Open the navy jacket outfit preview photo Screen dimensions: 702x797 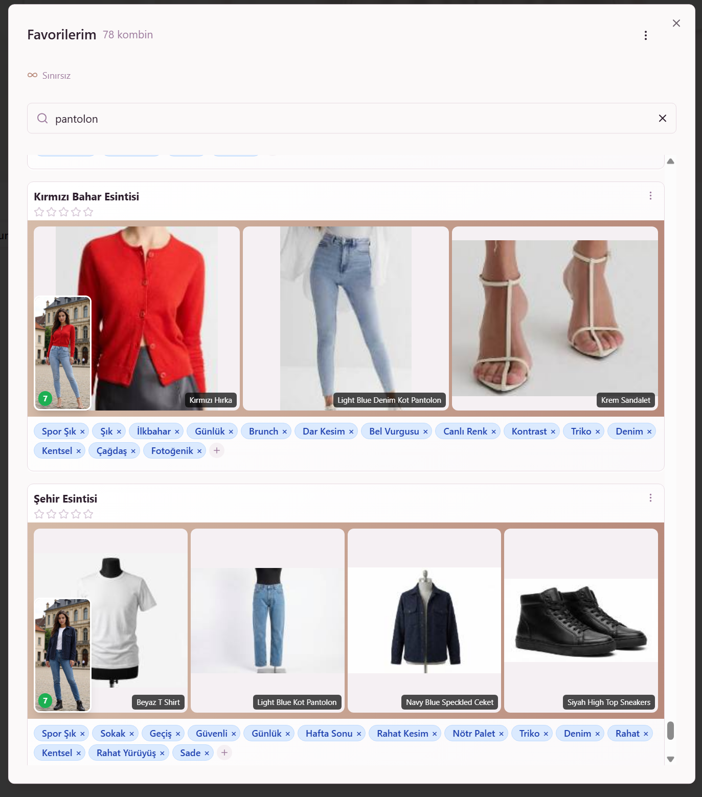tap(62, 655)
